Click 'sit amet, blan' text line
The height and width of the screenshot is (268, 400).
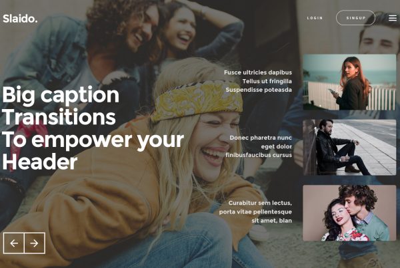pyautogui.click(x=272, y=221)
